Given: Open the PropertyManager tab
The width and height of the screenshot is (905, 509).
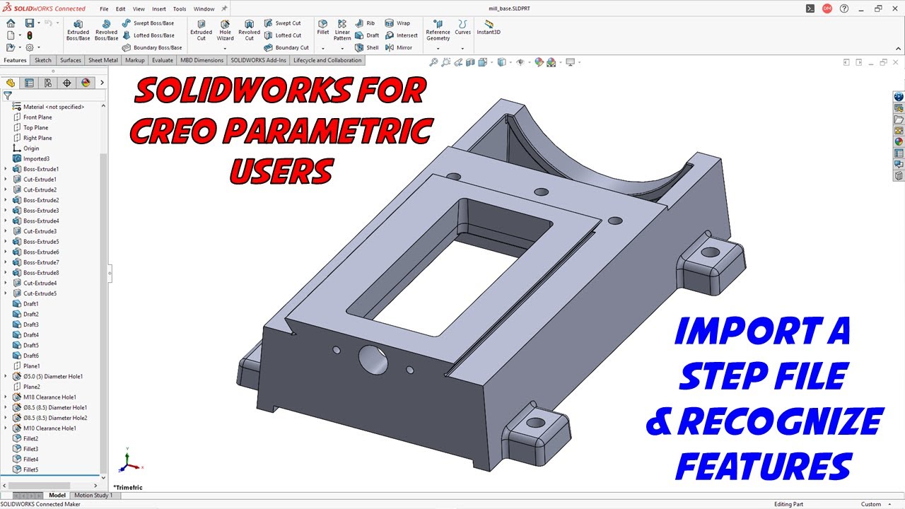Looking at the screenshot, I should pyautogui.click(x=29, y=83).
